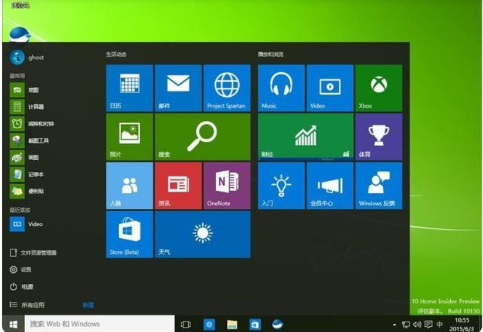This screenshot has height=332, width=483.
Task: Launch the Xbox tile
Action: (x=379, y=88)
